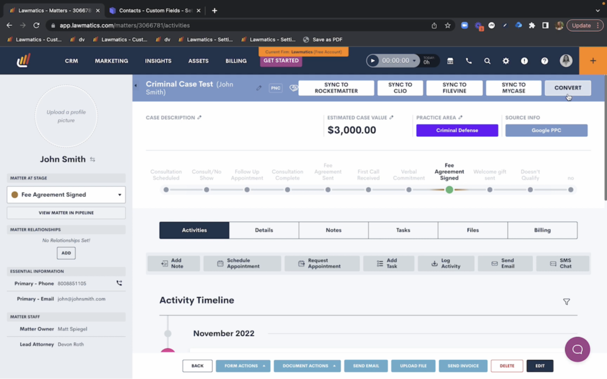Open the Marketing menu
Viewport: 607px width, 379px height.
[111, 61]
